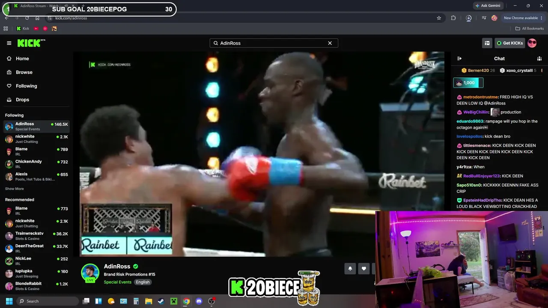Toggle stream notifications bell
Image resolution: width=548 pixels, height=308 pixels.
pos(350,269)
